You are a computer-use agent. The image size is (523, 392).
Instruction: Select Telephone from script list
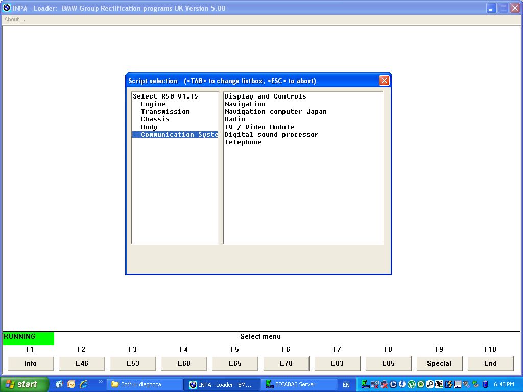(x=243, y=142)
